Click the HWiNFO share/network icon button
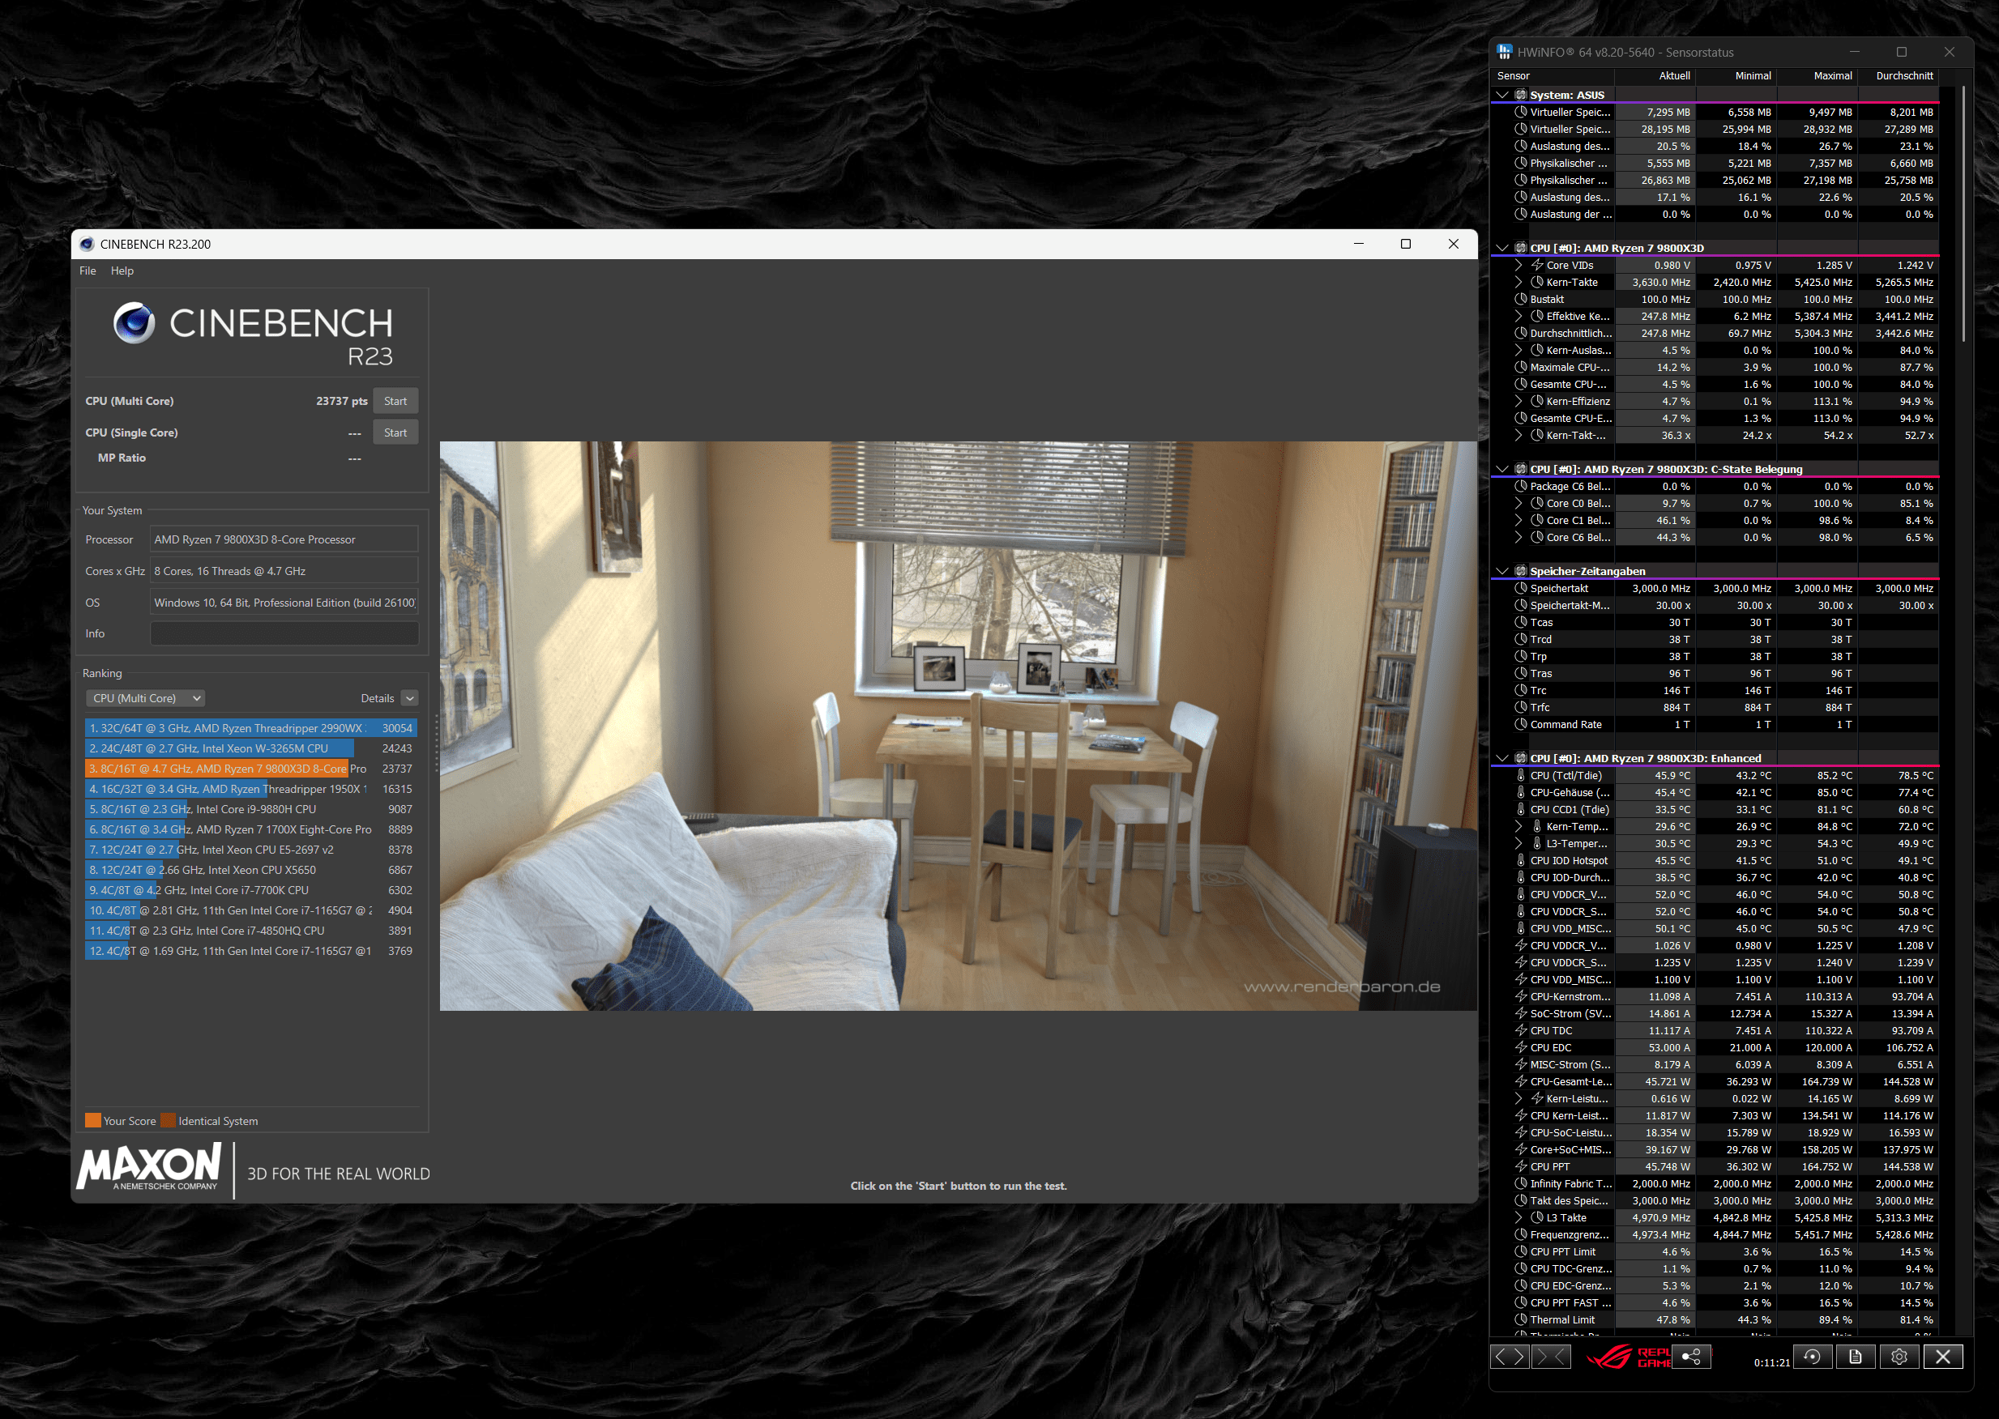The height and width of the screenshot is (1419, 1999). click(1691, 1356)
